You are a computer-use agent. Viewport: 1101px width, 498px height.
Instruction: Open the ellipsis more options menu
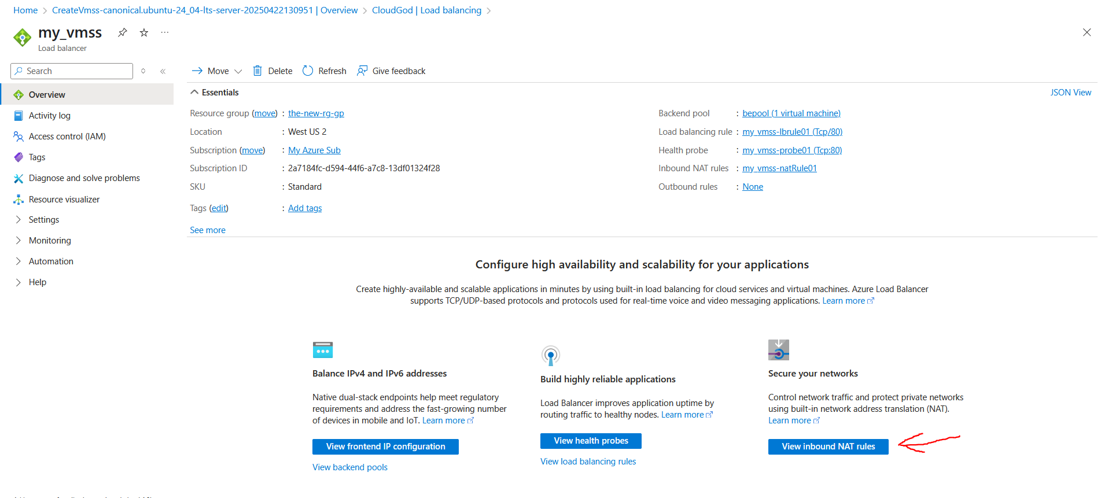[165, 32]
